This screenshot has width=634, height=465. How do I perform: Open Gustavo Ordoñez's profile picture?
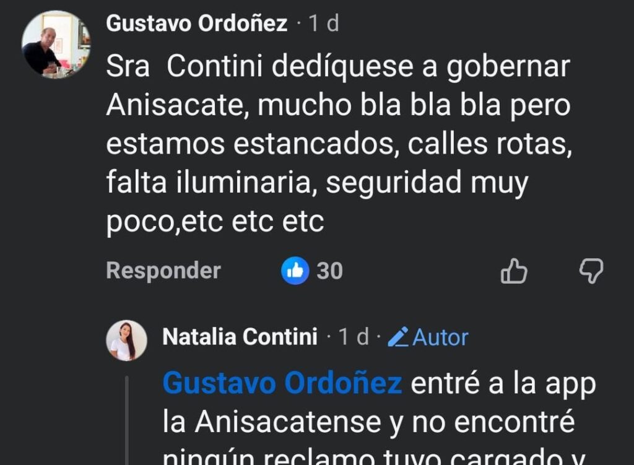56,45
